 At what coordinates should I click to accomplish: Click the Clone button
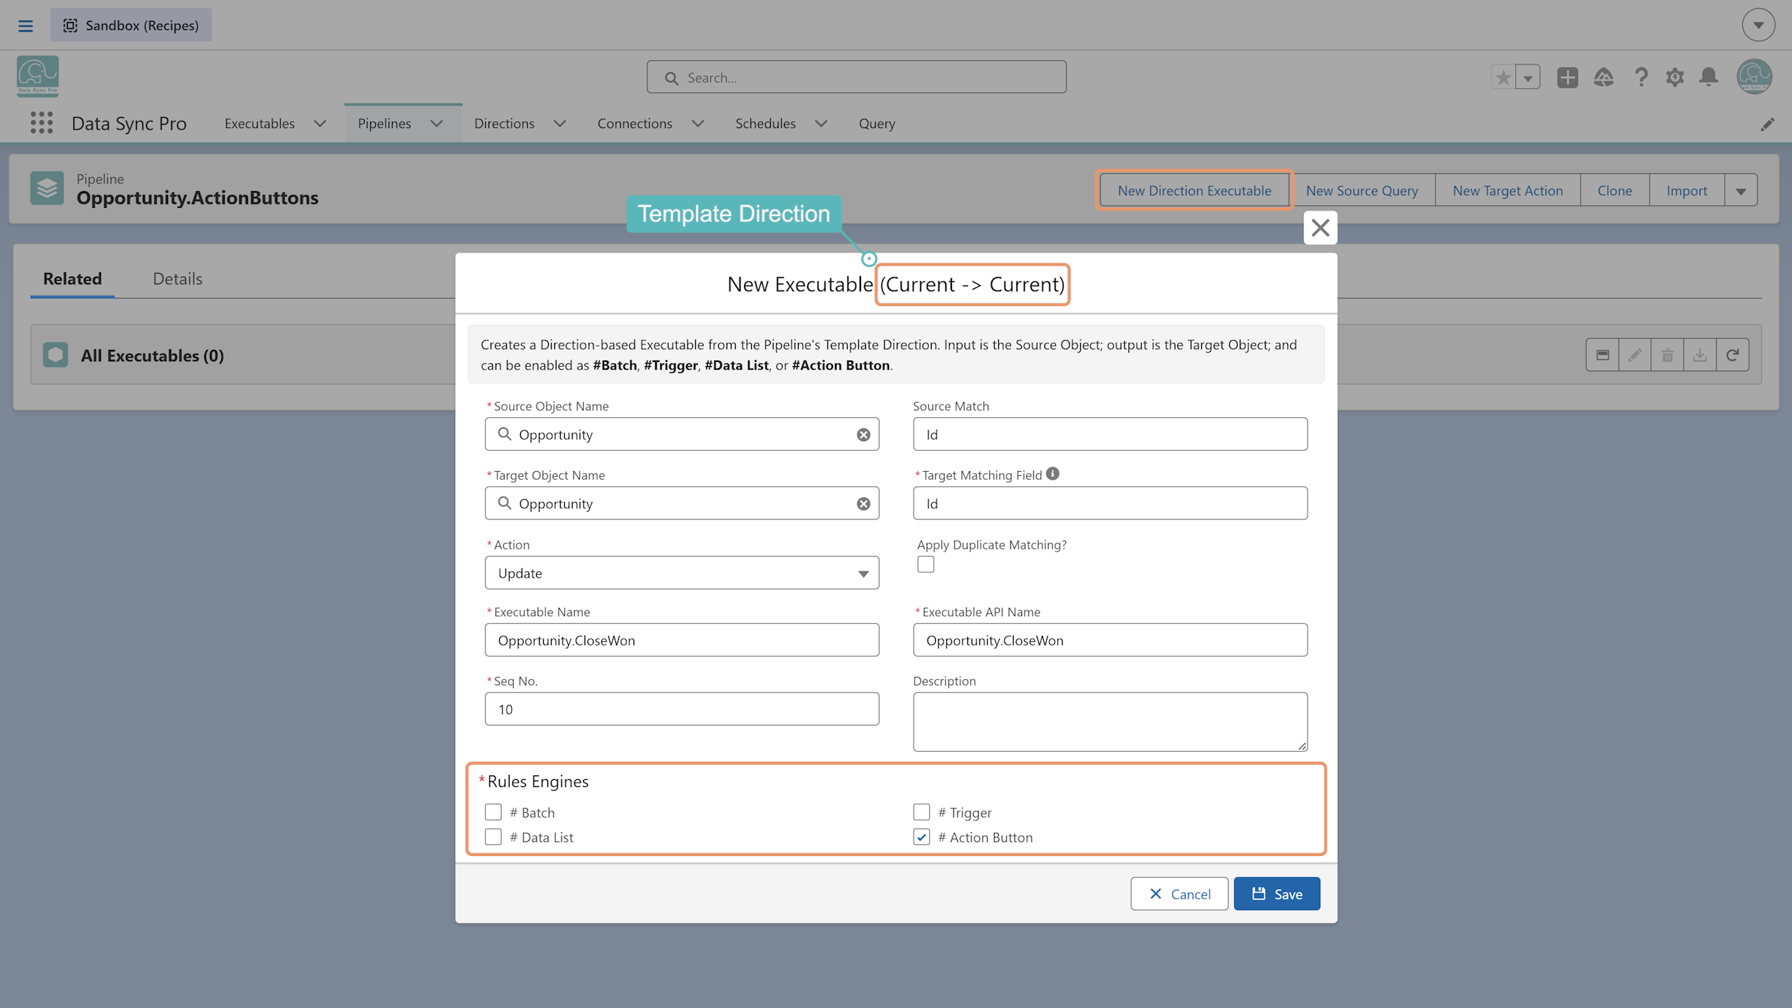point(1614,190)
